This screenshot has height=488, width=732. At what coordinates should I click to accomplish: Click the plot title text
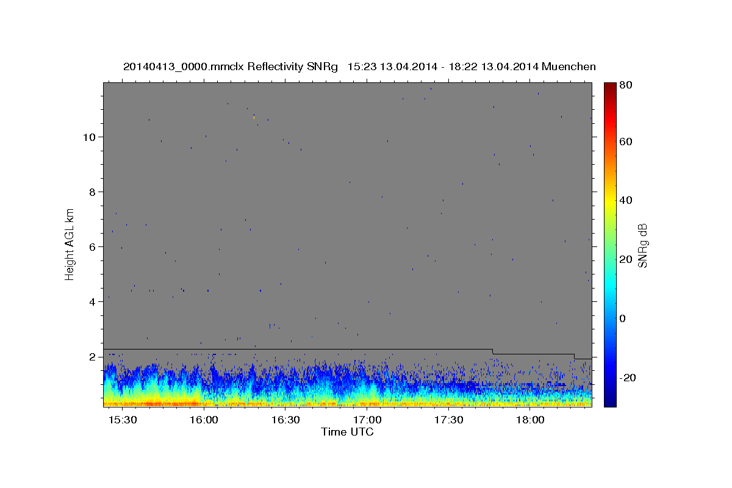359,66
